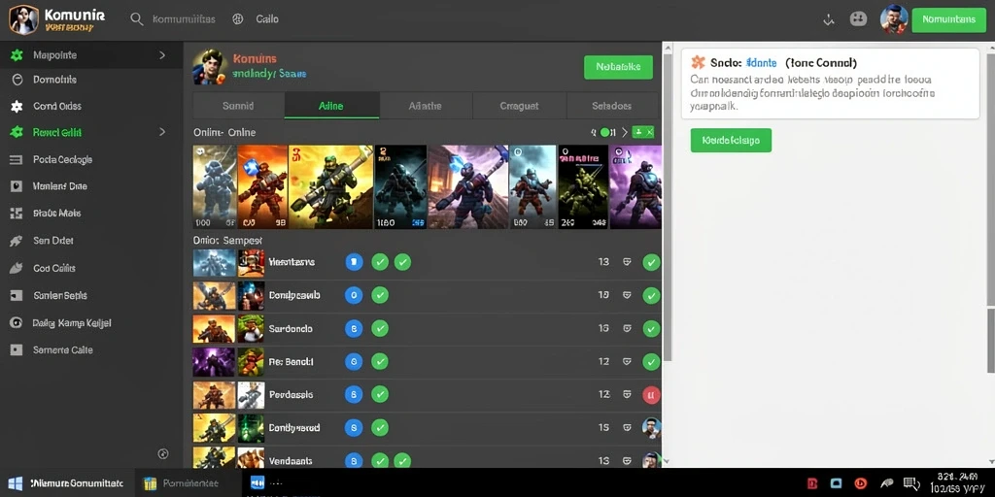The height and width of the screenshot is (497, 995).
Task: Open the robot face icon in top bar
Action: (x=859, y=19)
